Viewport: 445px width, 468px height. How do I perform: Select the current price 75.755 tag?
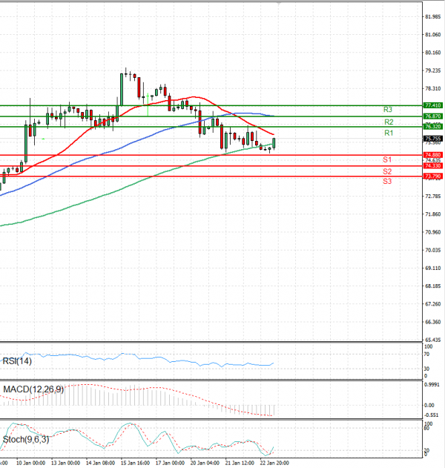tap(433, 139)
